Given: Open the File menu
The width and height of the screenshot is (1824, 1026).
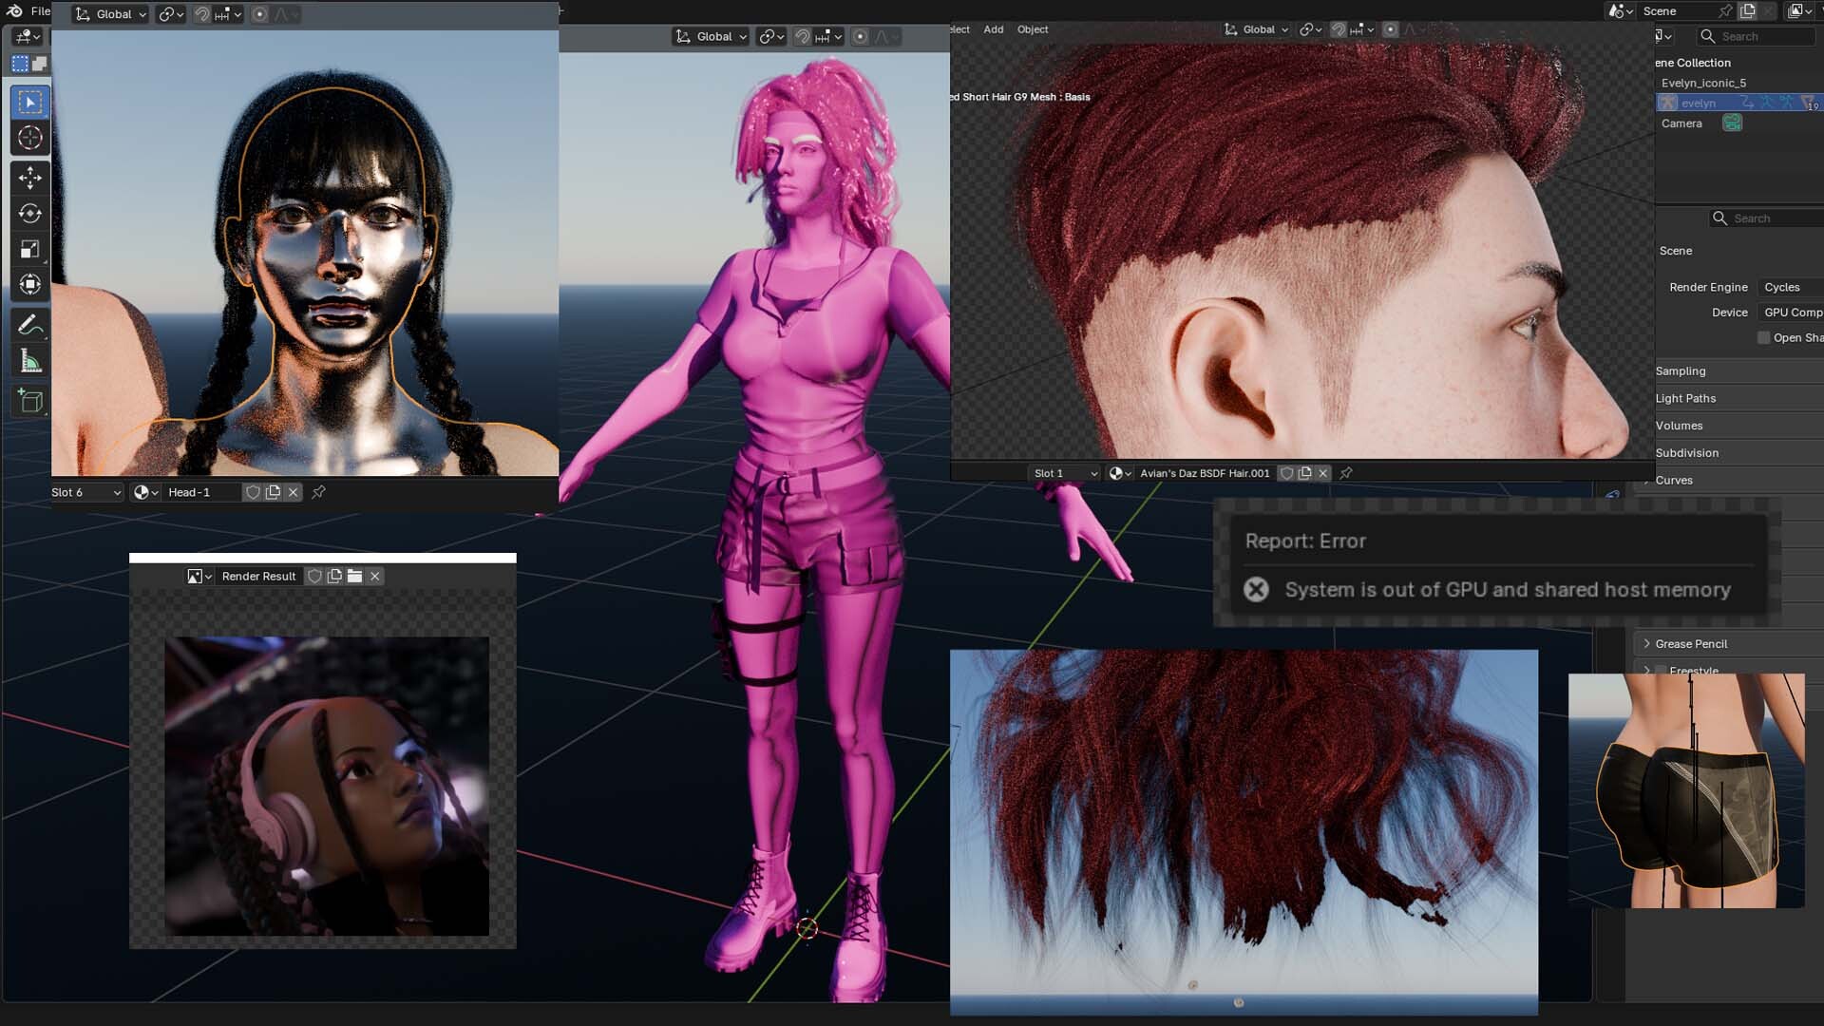Looking at the screenshot, I should pos(41,10).
